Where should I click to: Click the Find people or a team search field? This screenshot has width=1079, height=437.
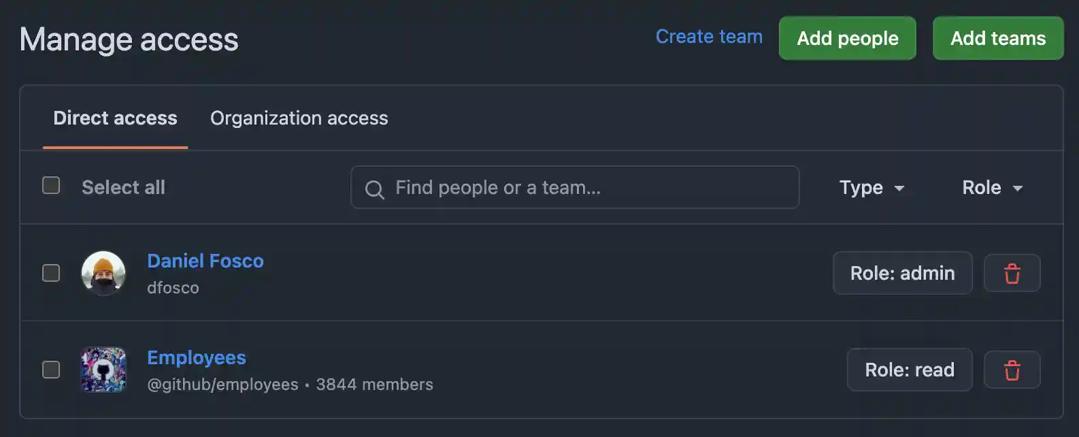coord(575,188)
